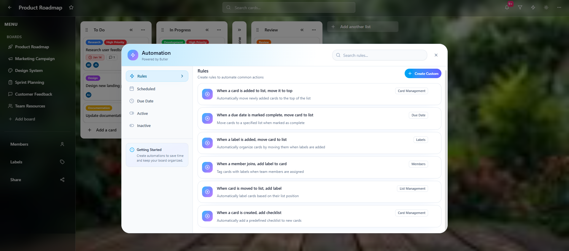Close the Automation dialog
This screenshot has width=569, height=251.
tap(436, 55)
